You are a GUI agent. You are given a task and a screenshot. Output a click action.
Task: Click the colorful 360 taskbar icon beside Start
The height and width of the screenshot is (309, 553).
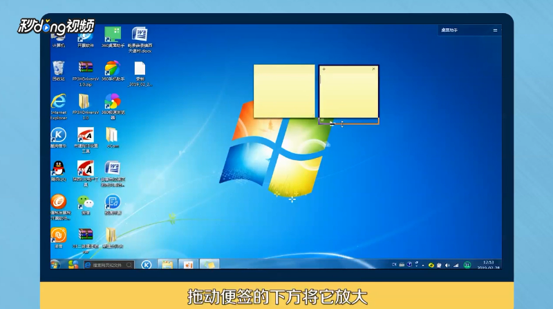point(73,265)
